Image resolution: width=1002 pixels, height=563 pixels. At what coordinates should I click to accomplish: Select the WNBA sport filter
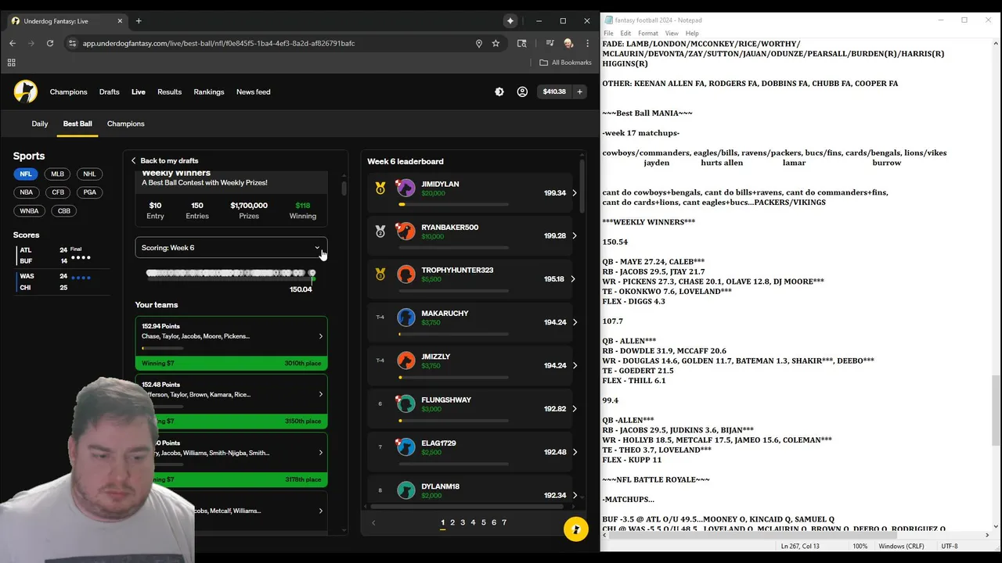click(x=29, y=210)
